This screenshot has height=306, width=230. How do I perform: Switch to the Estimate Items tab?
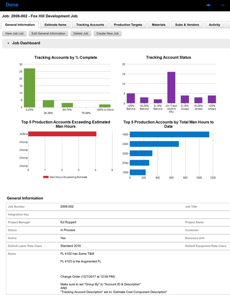point(56,25)
